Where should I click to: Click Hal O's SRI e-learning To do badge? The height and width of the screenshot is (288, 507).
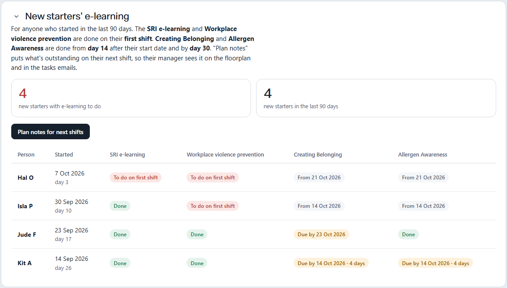point(136,178)
